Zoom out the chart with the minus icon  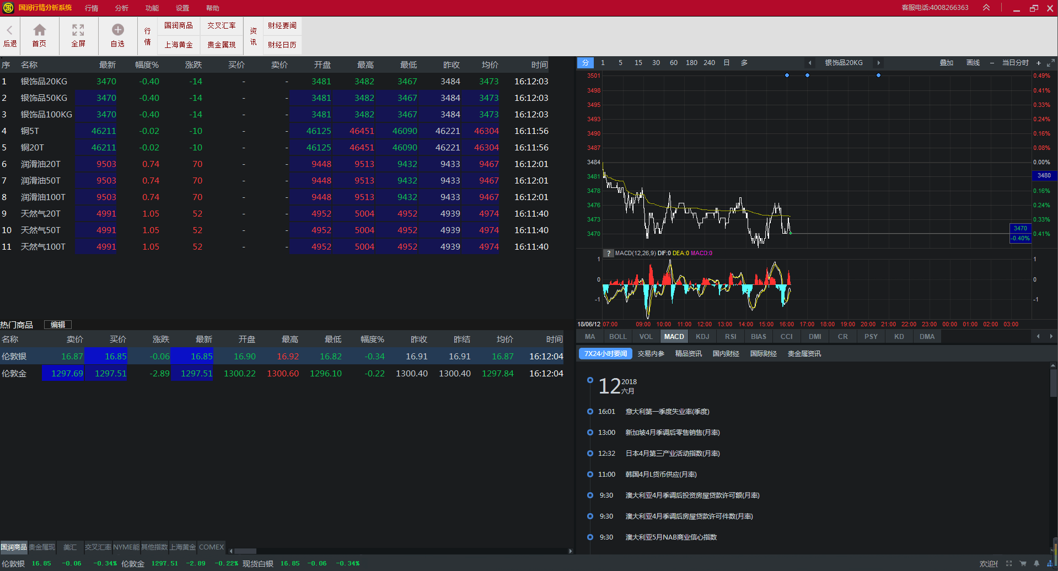992,63
